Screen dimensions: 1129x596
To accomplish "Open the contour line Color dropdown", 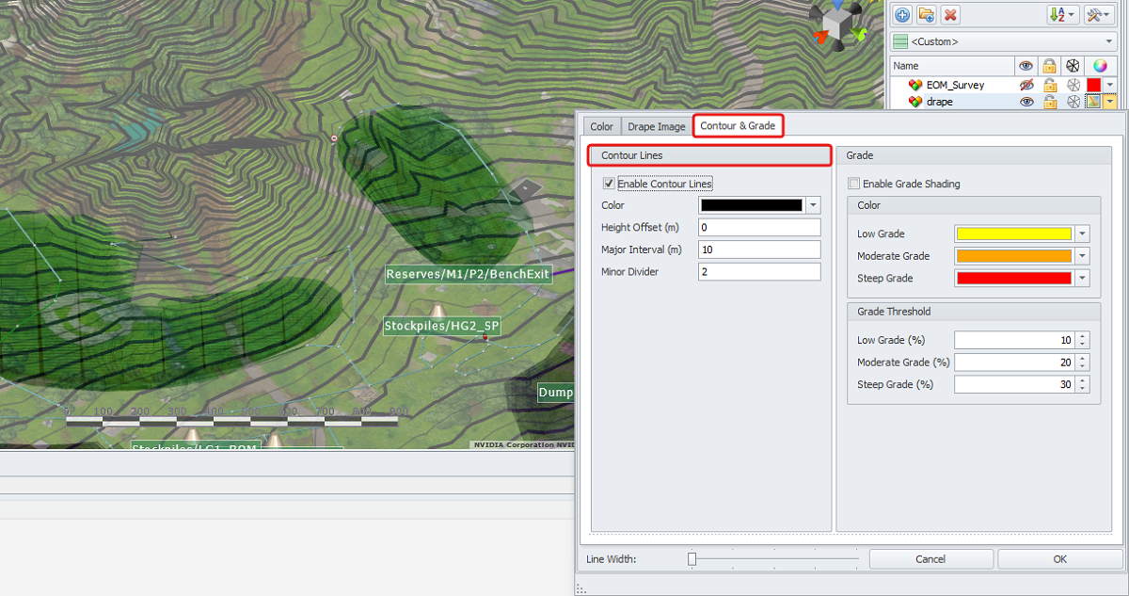I will 814,205.
